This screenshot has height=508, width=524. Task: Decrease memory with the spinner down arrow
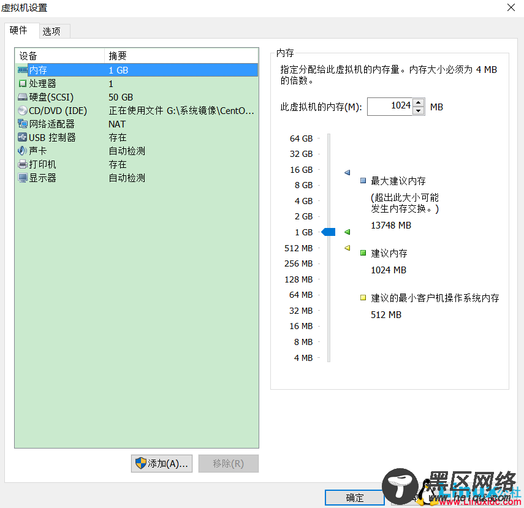click(419, 111)
